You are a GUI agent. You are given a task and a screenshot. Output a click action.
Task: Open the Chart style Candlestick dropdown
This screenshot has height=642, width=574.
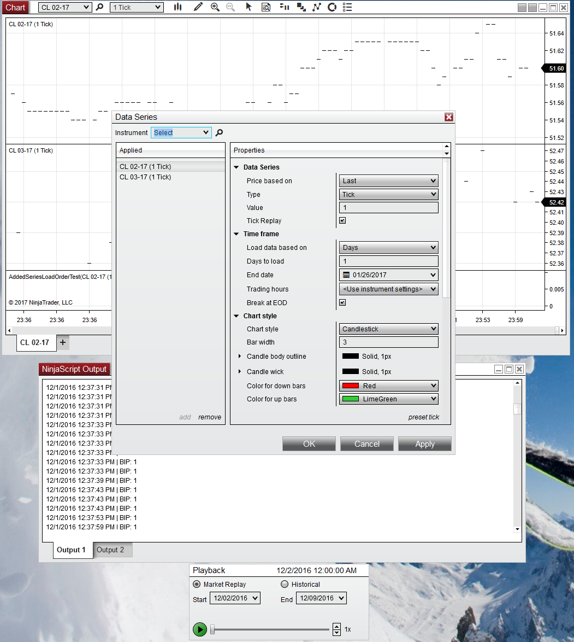(x=388, y=329)
